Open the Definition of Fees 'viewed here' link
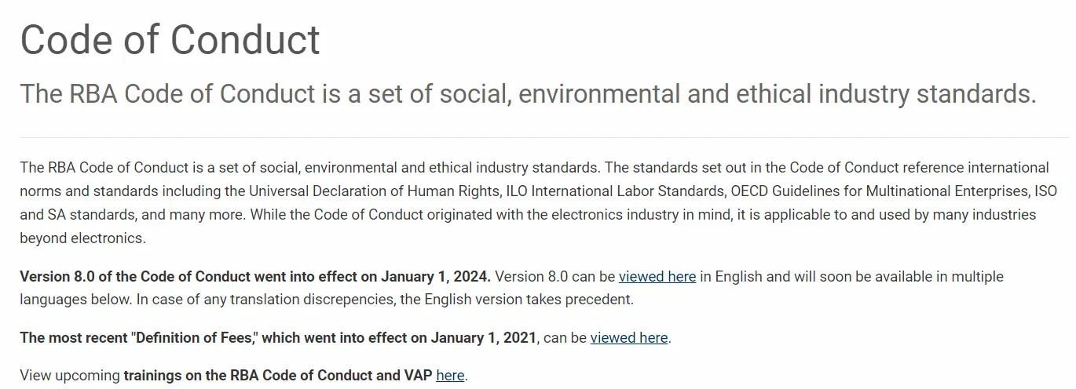1076x389 pixels. pos(628,338)
